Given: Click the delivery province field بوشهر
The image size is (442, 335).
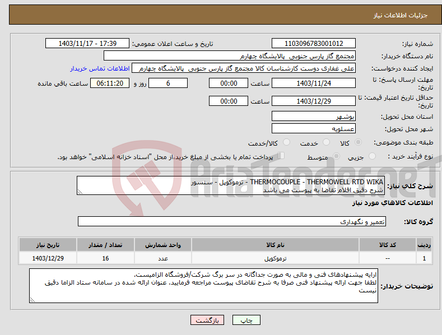Looking at the screenshot, I should 314,116.
